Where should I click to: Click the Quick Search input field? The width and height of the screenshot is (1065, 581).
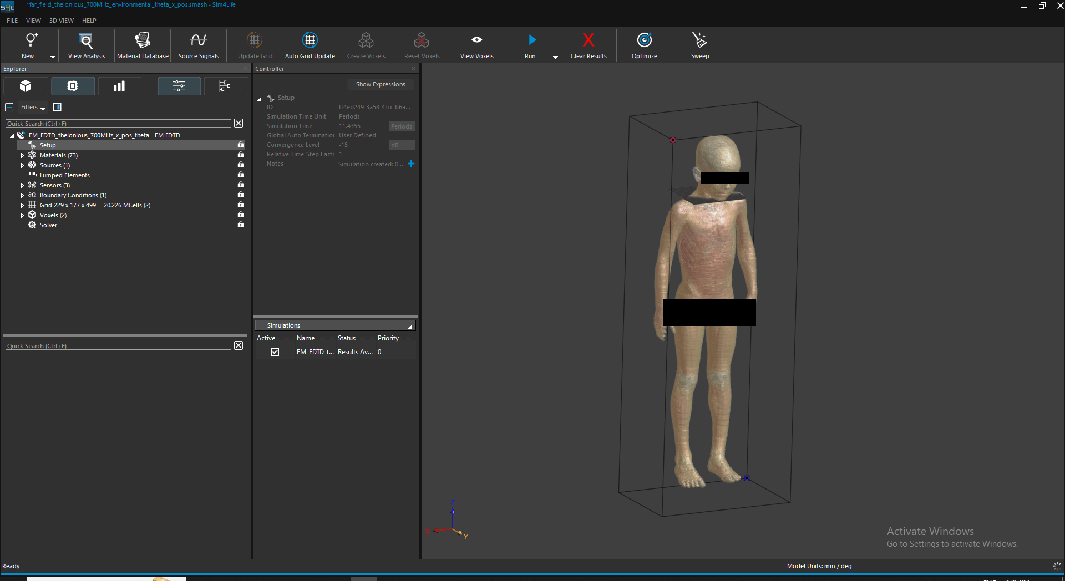click(x=118, y=123)
